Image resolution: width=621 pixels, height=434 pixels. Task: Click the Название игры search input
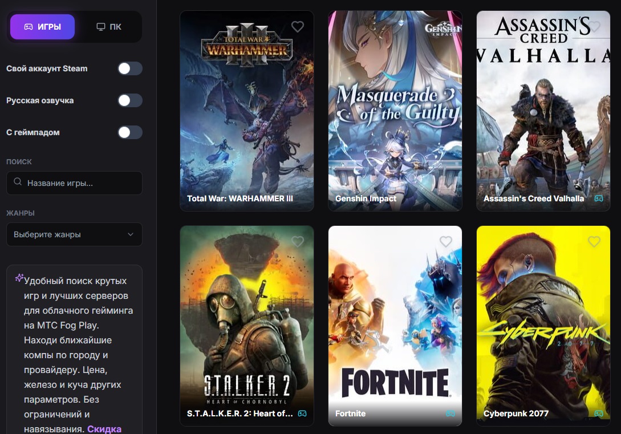[x=74, y=183]
